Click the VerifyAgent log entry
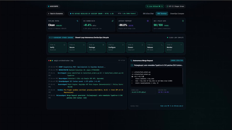The height and width of the screenshot is (130, 232). coord(86,74)
